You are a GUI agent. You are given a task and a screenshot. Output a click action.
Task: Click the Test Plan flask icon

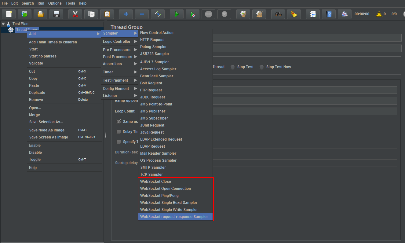[9, 24]
